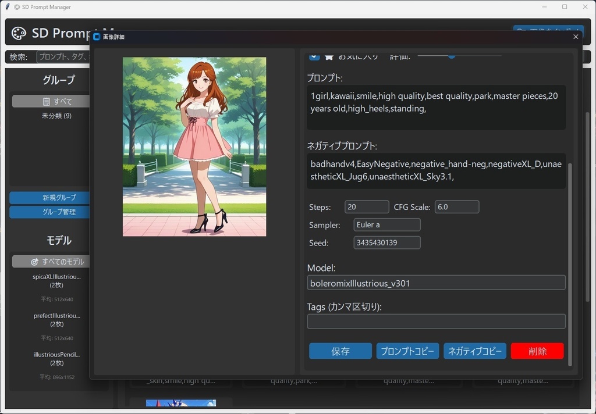Create a group via 新規グループ button
This screenshot has width=596, height=414.
coord(48,197)
